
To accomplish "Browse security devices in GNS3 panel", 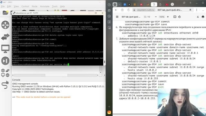I will (x=5, y=61).
